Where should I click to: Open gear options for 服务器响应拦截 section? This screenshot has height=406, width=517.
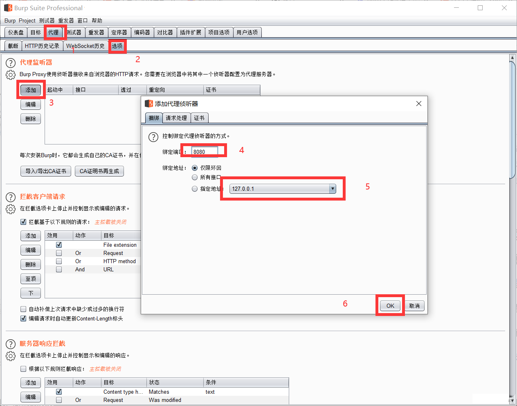[11, 356]
